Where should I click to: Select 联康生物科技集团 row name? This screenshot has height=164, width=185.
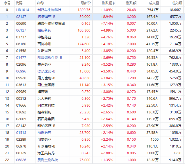[51, 24]
